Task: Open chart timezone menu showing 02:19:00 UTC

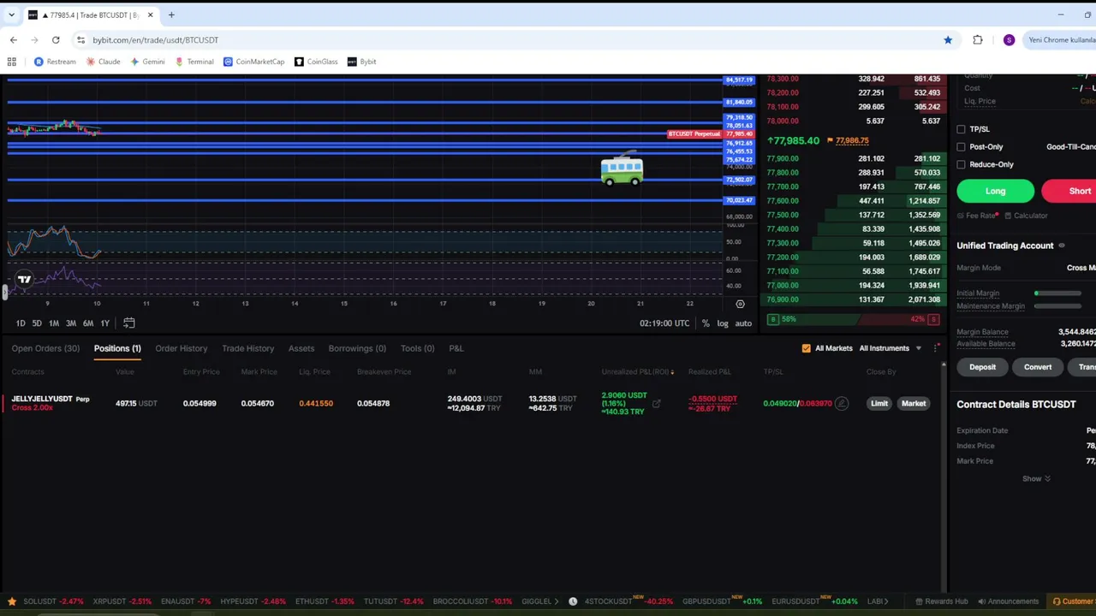Action: point(664,323)
